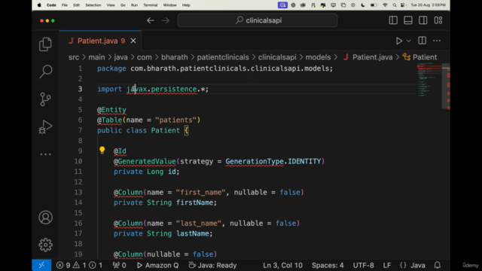Open the Selection menu
This screenshot has height=271, width=482.
[93, 5]
